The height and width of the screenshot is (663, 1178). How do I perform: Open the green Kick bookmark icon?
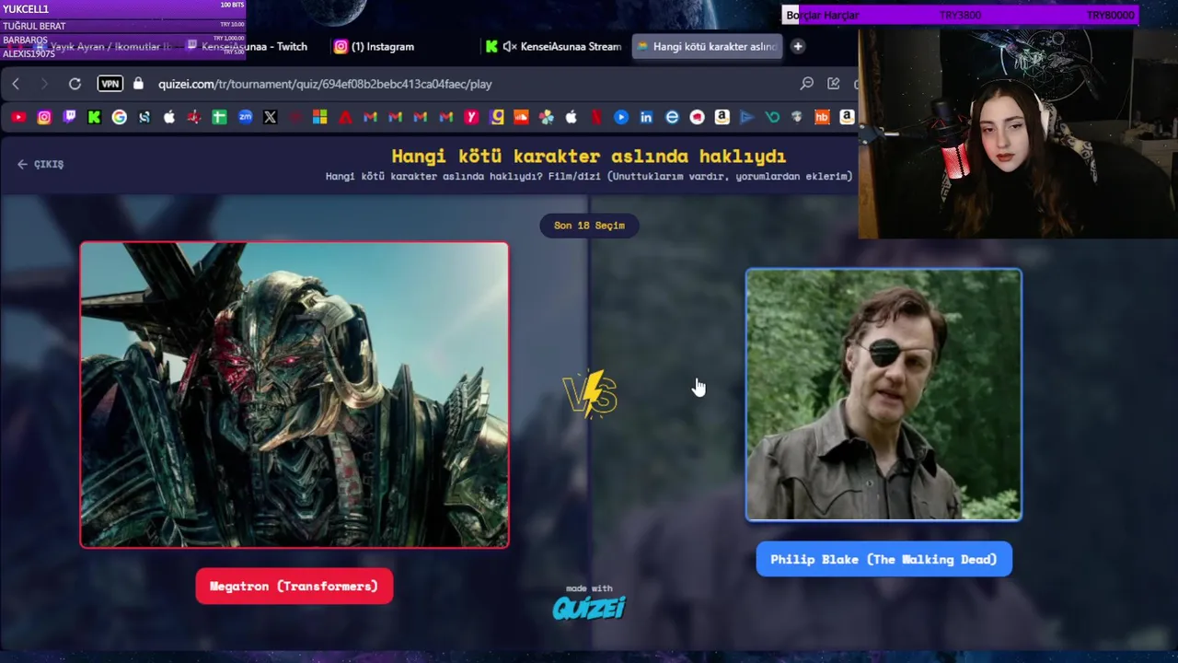pyautogui.click(x=94, y=117)
